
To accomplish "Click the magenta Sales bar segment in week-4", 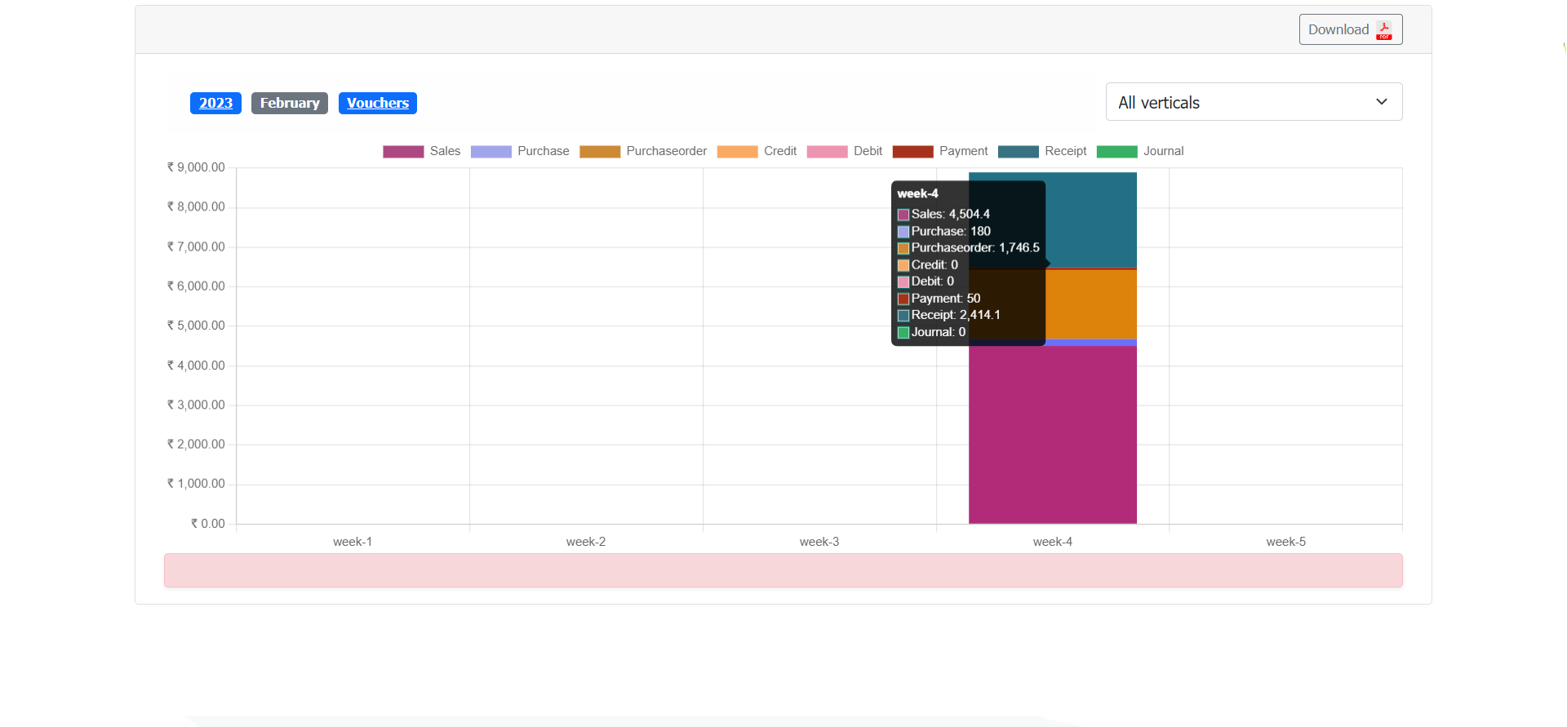I will tap(1052, 434).
